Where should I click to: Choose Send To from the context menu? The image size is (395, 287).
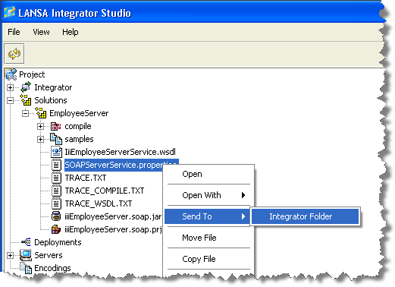(x=207, y=216)
